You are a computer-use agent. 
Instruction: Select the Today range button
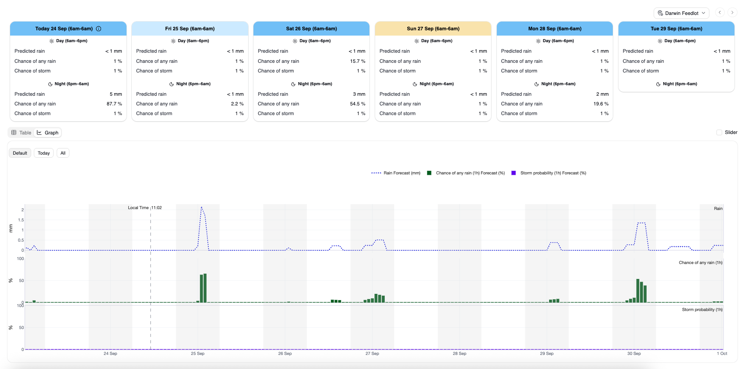pyautogui.click(x=43, y=153)
